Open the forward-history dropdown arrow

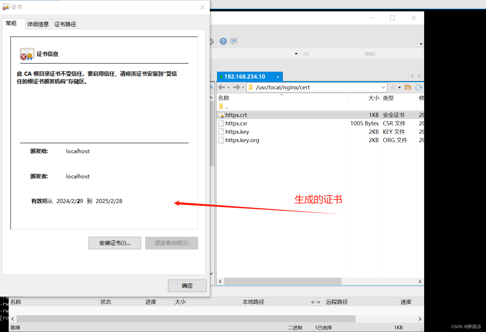(243, 88)
